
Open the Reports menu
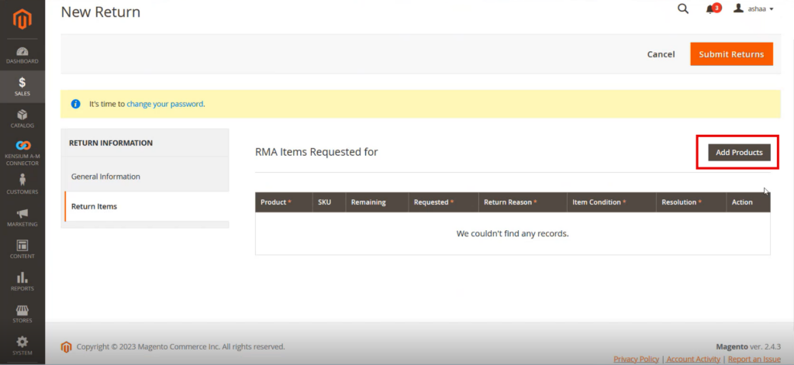pos(22,282)
